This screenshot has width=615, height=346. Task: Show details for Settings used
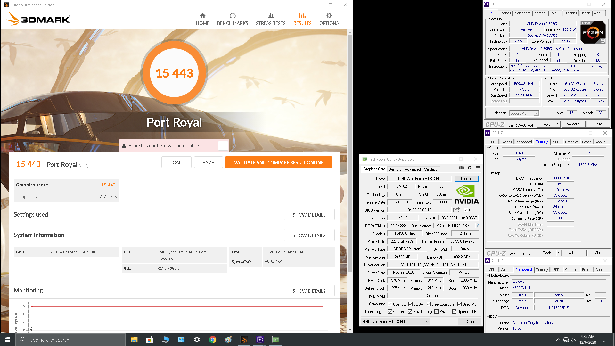coord(309,215)
